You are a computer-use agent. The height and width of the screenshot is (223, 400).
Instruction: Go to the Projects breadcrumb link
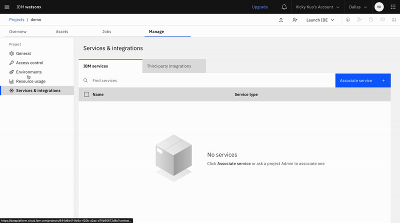tap(16, 20)
